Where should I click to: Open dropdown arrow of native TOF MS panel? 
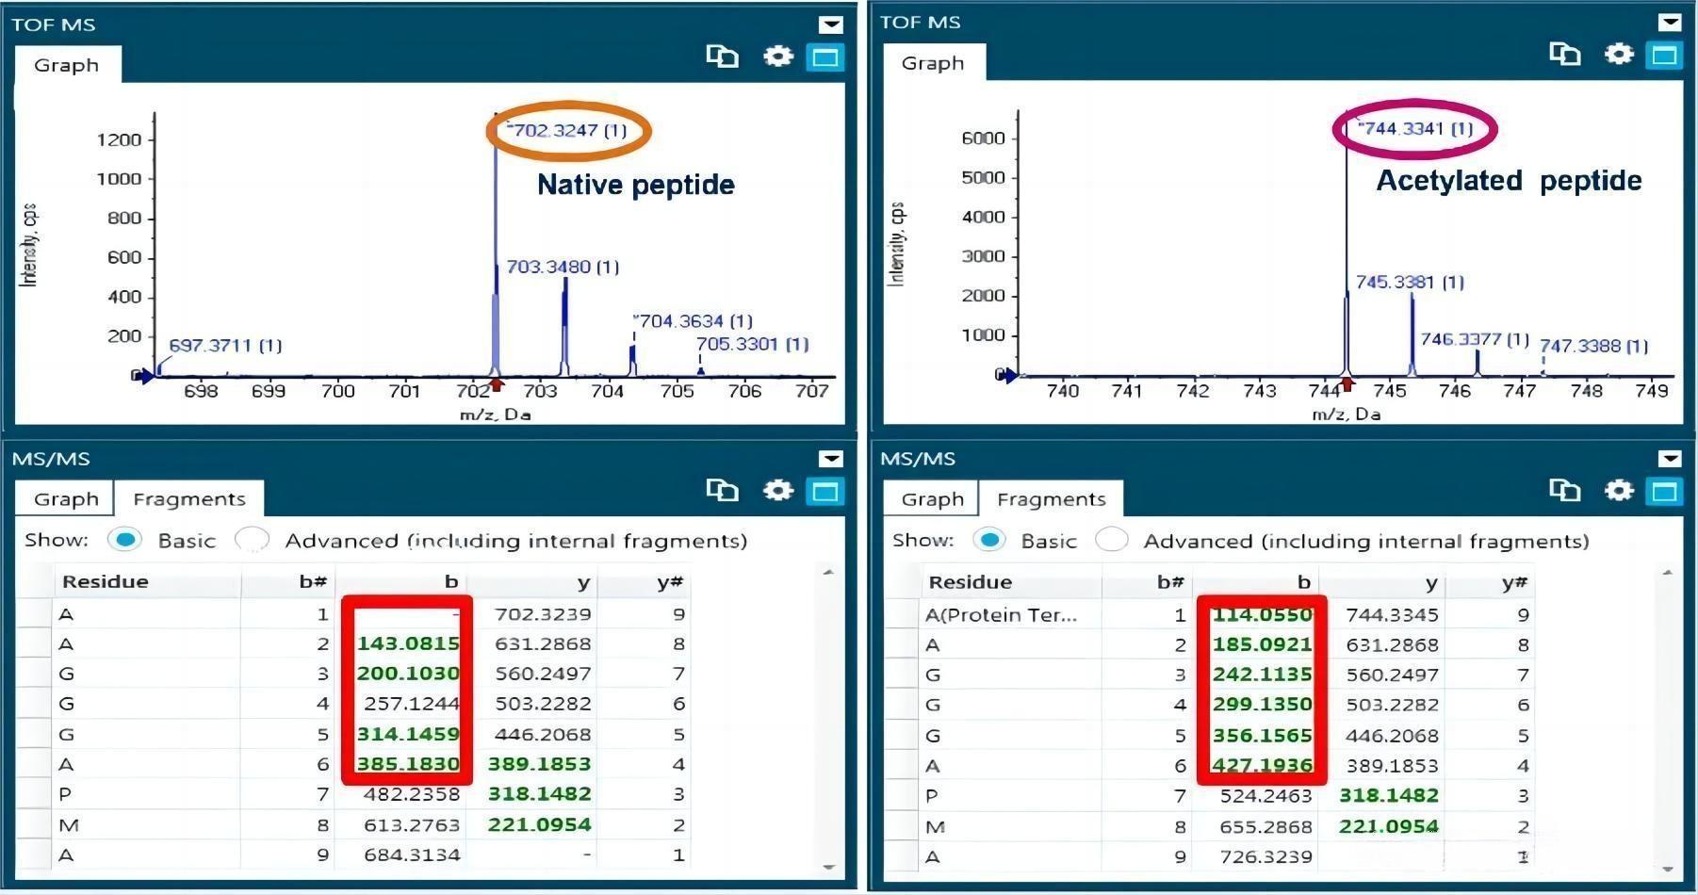pos(831,24)
